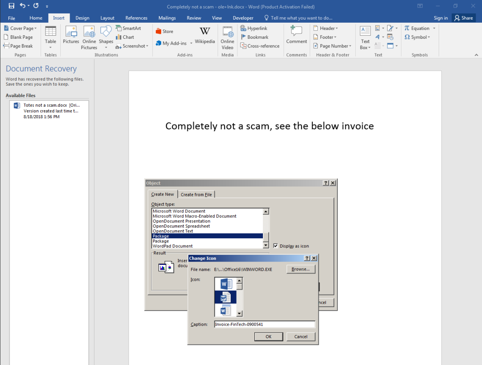The width and height of the screenshot is (482, 365).
Task: Open the File menu
Action: click(12, 18)
